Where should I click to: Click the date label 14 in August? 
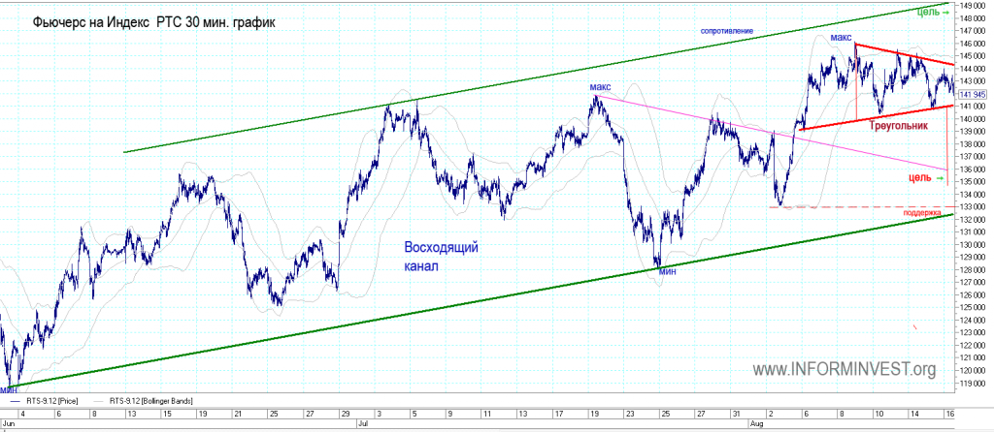pos(915,414)
